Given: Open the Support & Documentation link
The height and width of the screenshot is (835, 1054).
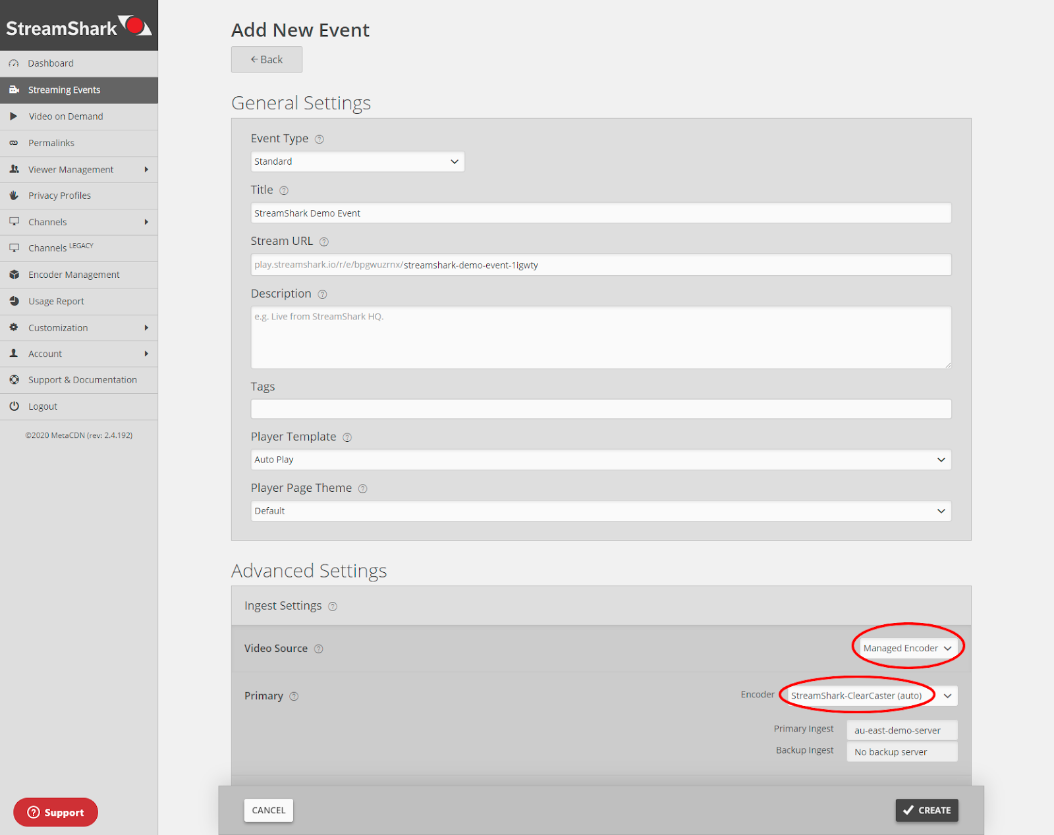Looking at the screenshot, I should click(79, 380).
